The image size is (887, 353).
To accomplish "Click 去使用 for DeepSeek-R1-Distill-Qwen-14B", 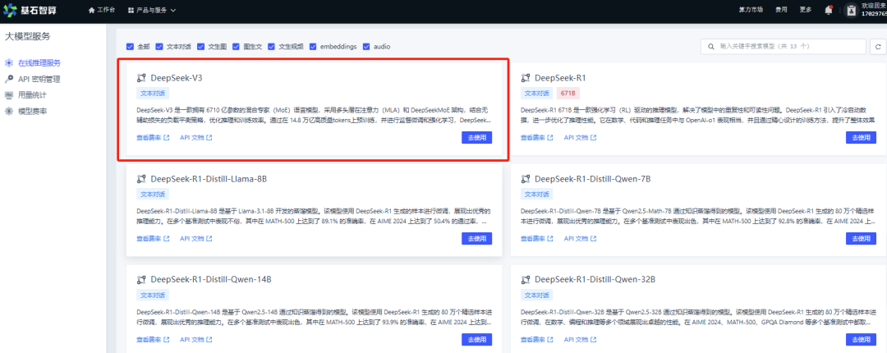I will [x=476, y=339].
